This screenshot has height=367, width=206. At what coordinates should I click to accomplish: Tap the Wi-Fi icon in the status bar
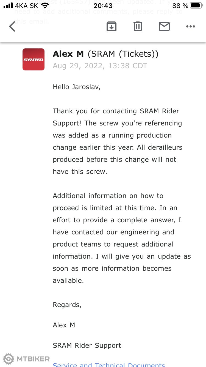click(x=45, y=6)
